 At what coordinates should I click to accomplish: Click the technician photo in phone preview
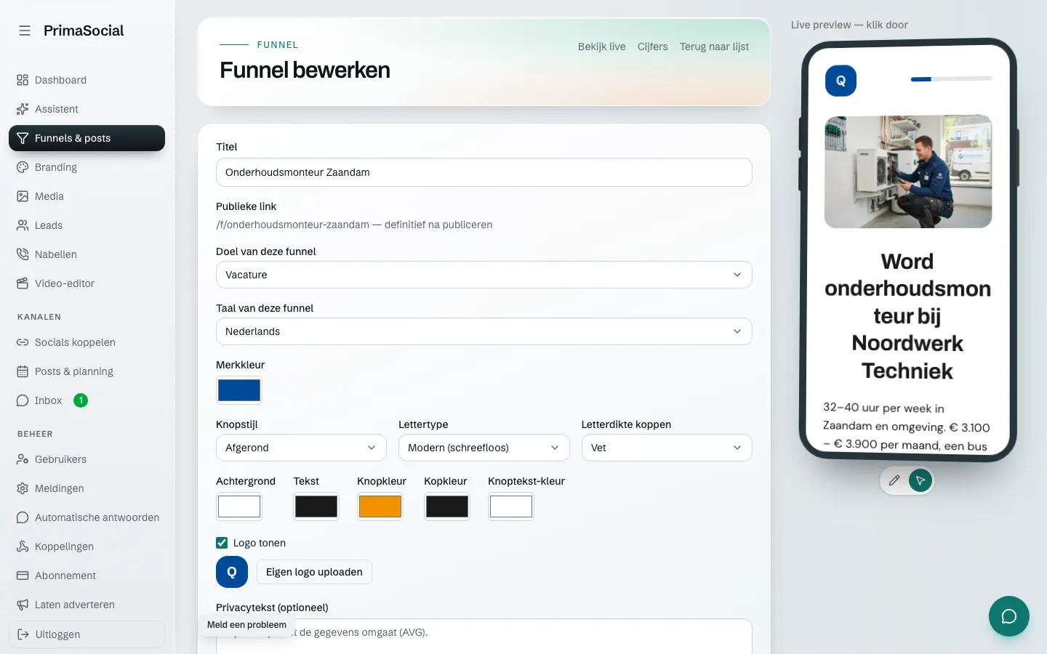[x=908, y=171]
